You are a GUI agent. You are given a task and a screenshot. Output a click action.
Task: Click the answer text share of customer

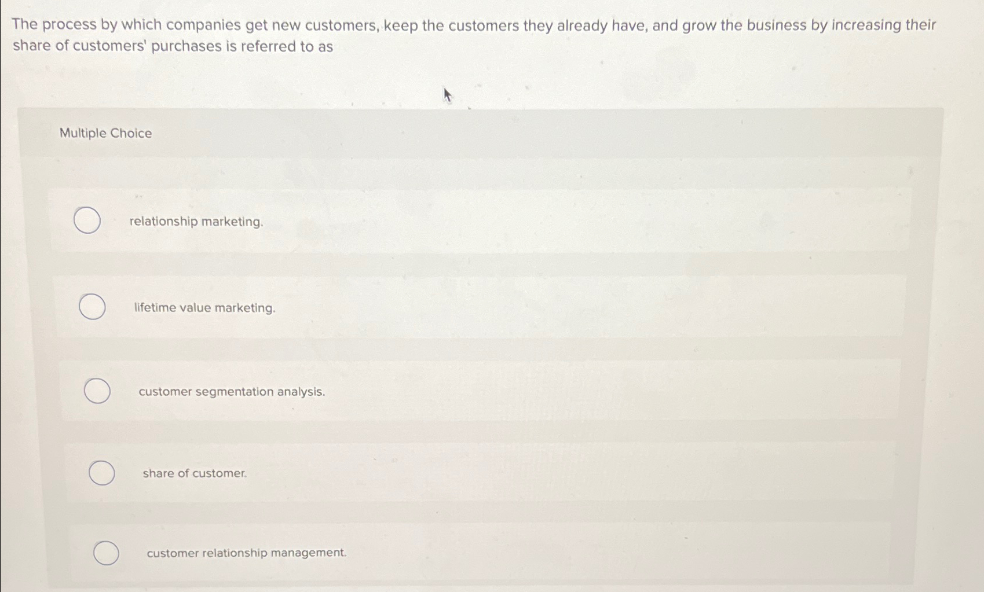194,474
